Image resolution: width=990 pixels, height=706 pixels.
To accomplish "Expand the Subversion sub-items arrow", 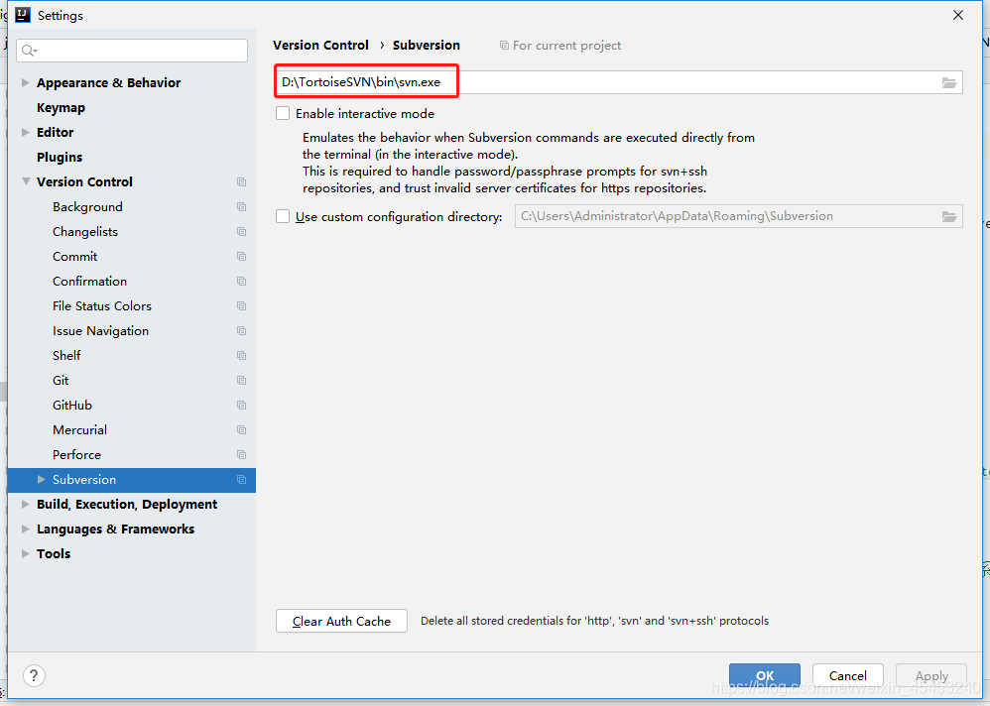I will click(x=42, y=480).
